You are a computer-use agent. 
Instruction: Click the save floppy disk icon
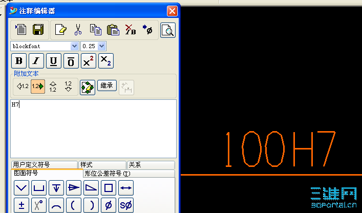38,30
